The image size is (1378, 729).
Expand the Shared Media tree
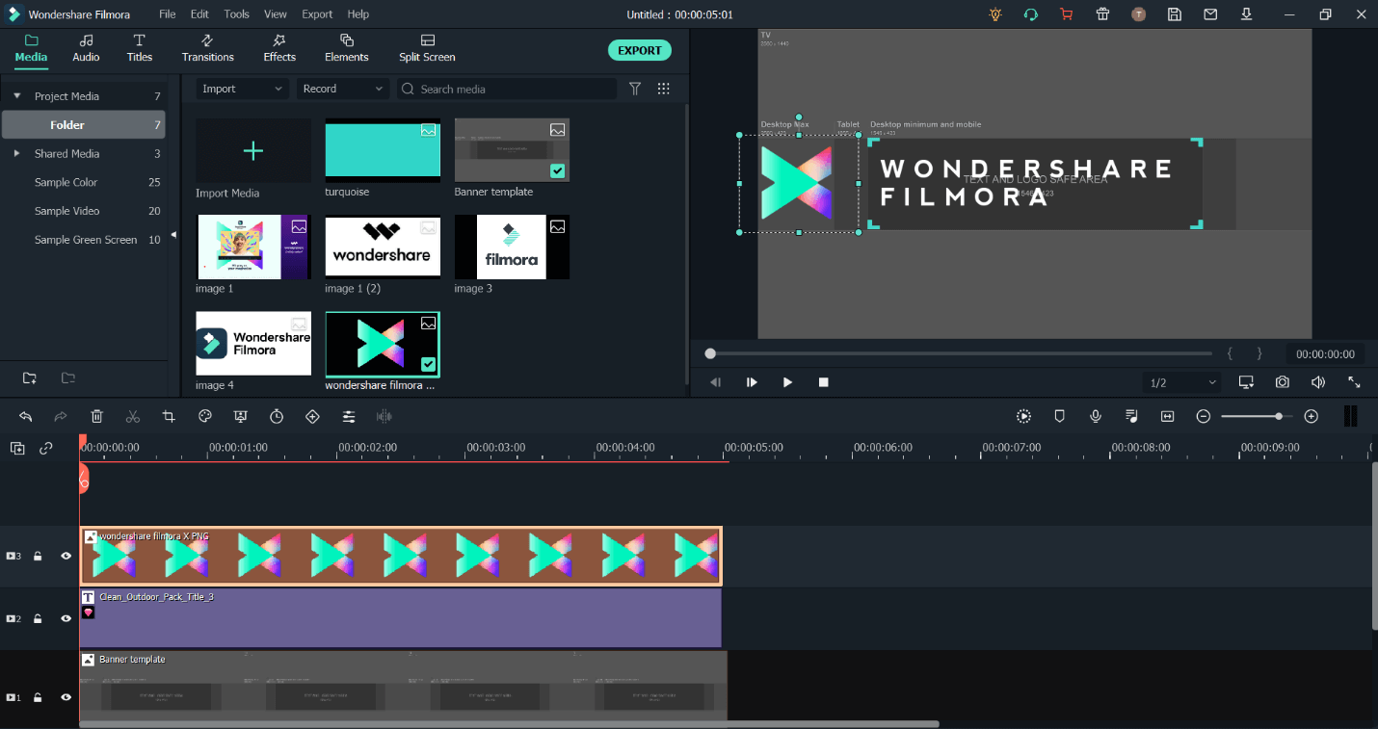[x=16, y=153]
